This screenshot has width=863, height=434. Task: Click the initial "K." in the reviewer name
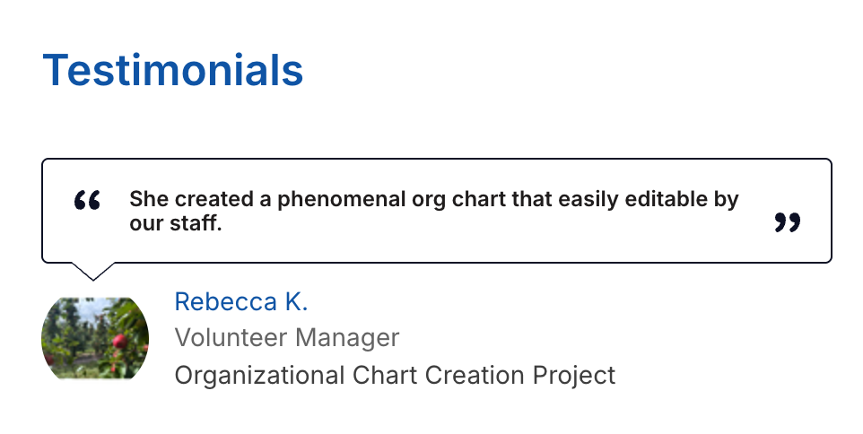click(x=296, y=301)
